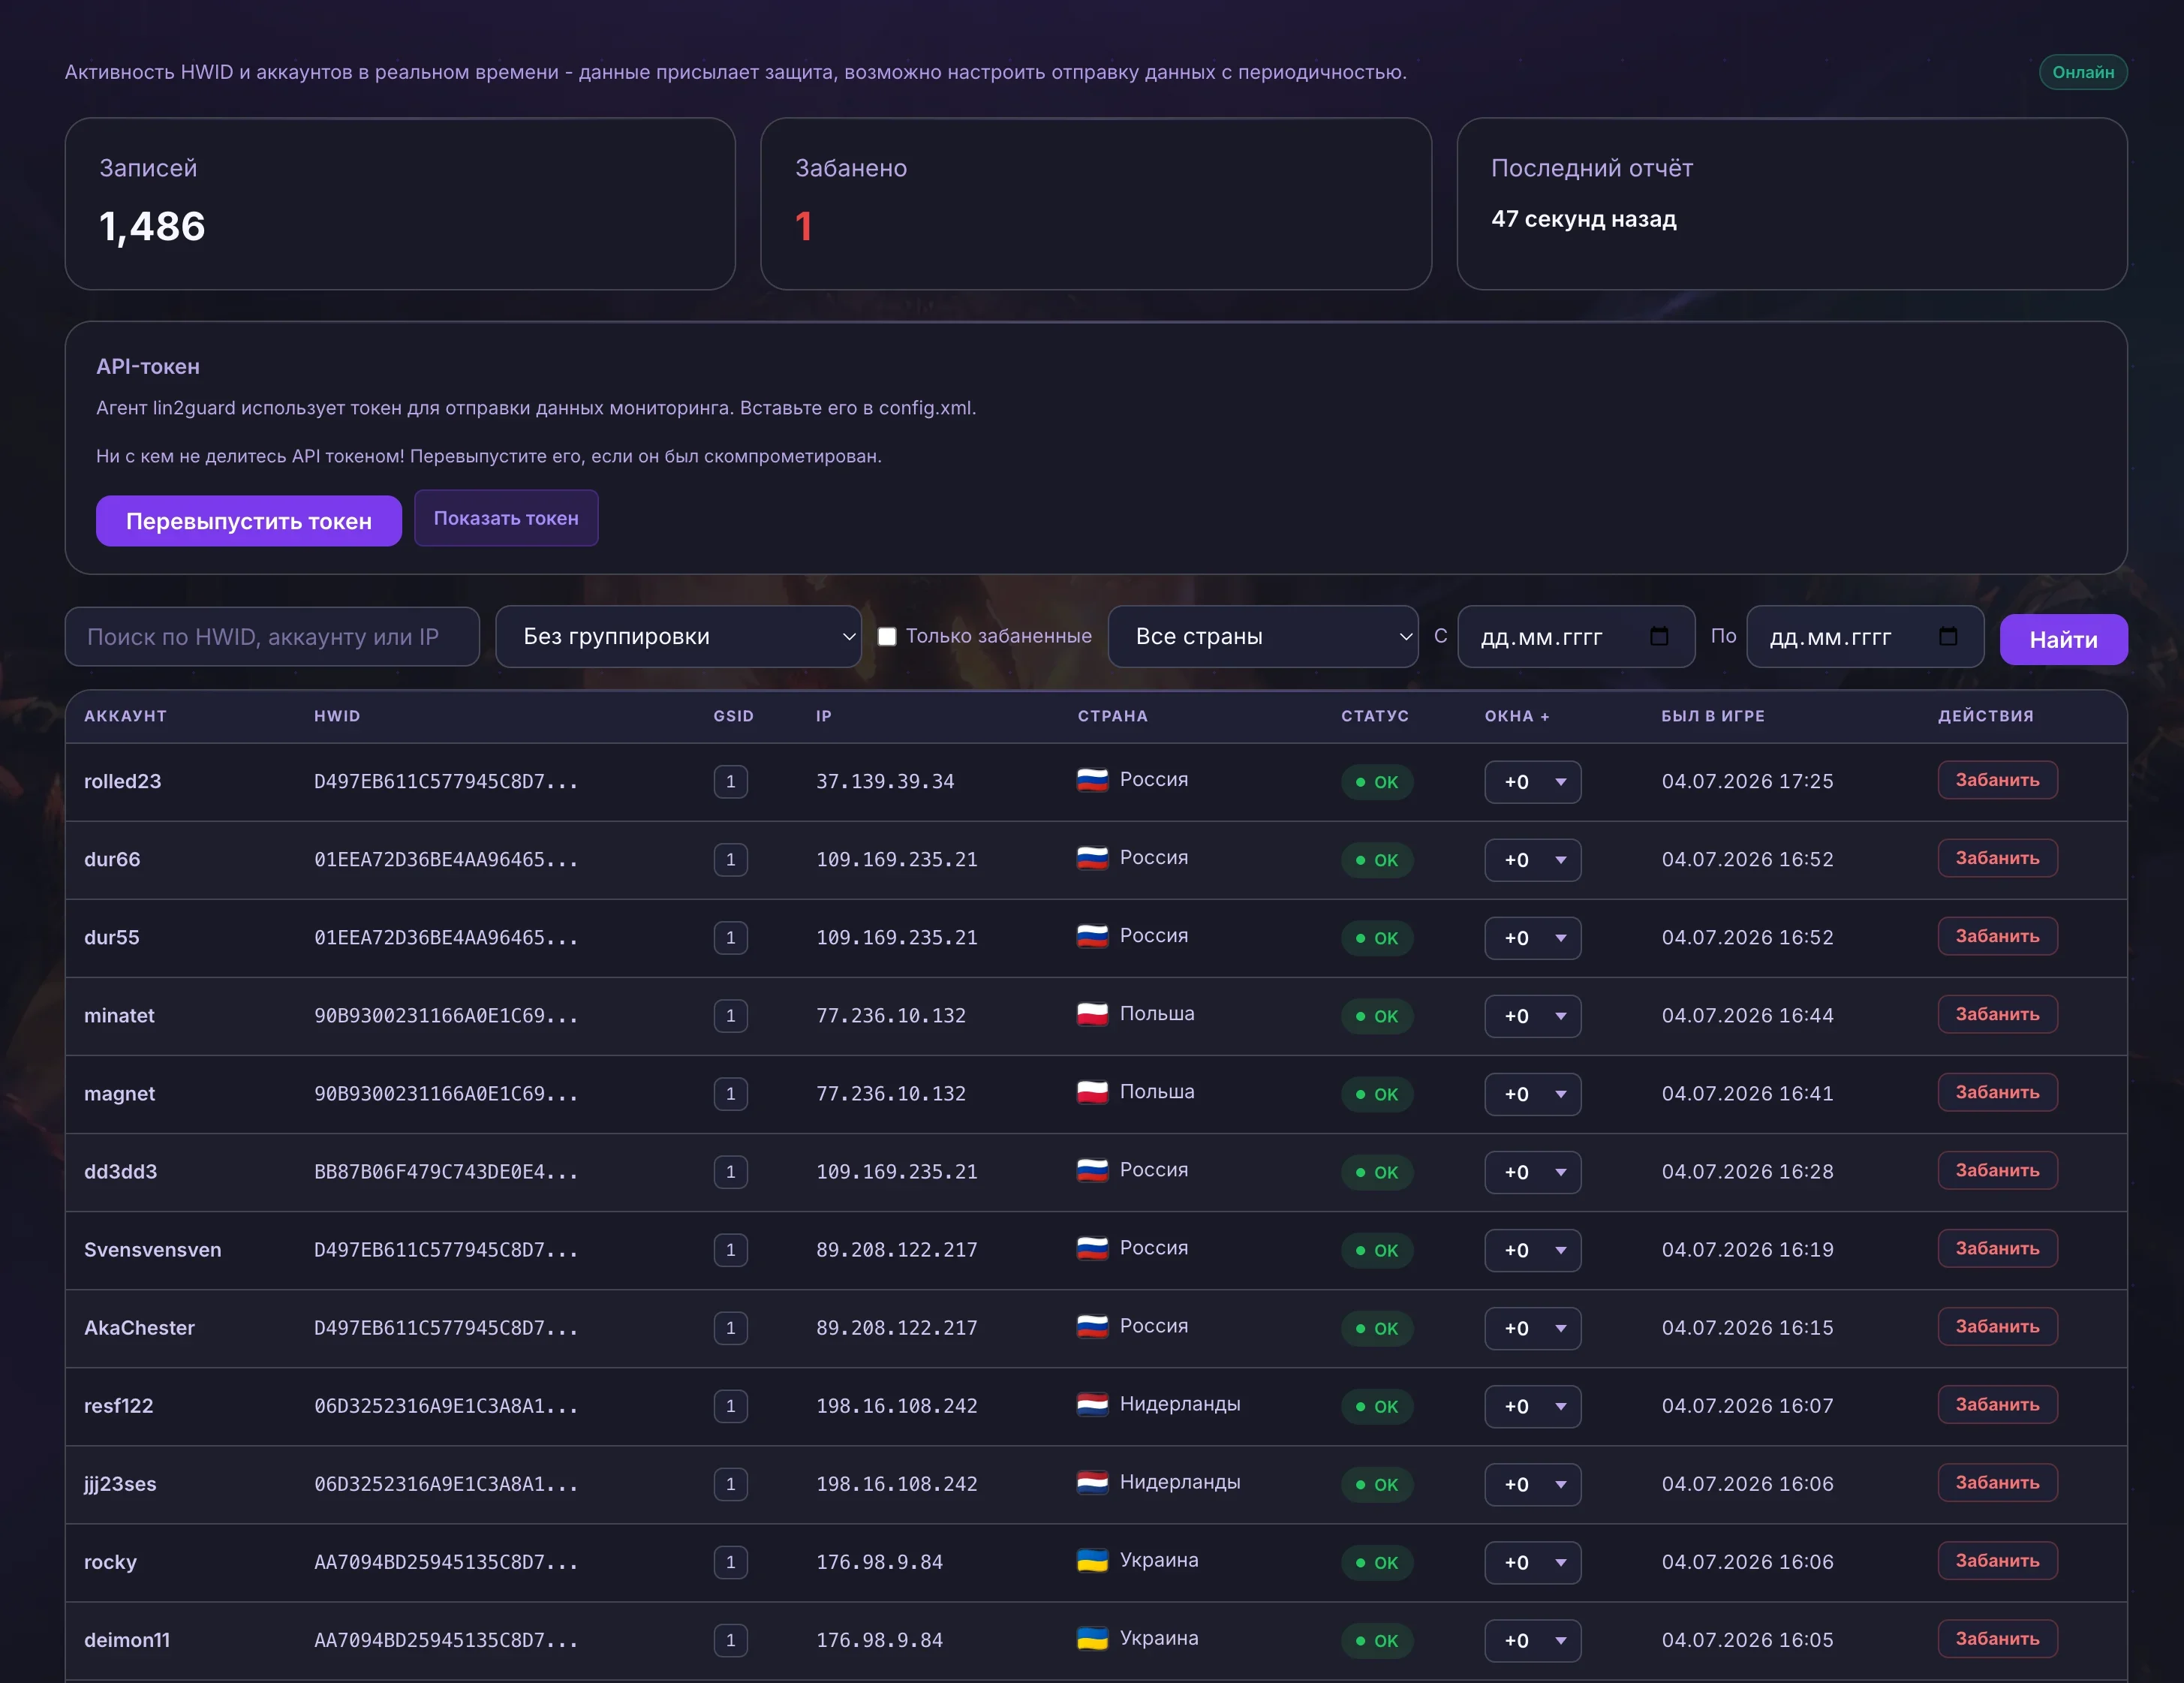Click date 04.07.2026 16:07 in resf122 row
Image resolution: width=2184 pixels, height=1683 pixels.
tap(1748, 1406)
